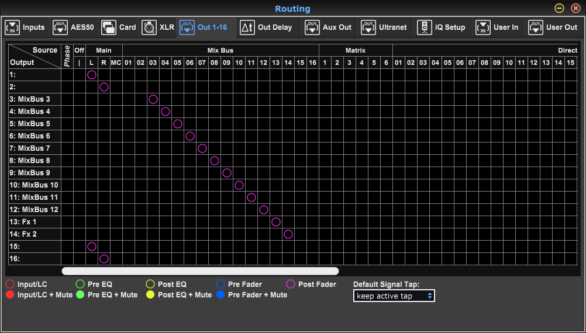Click the 'Mix Bus' group header
The width and height of the screenshot is (586, 333).
[x=220, y=50]
